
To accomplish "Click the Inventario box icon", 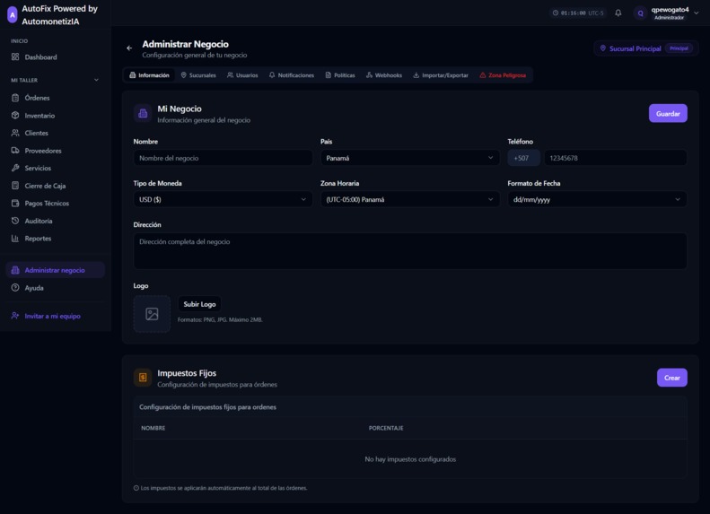I will 15,116.
